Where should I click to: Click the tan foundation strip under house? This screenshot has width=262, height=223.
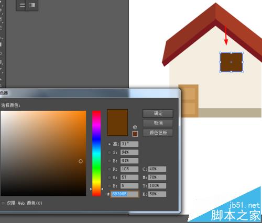click(x=230, y=113)
